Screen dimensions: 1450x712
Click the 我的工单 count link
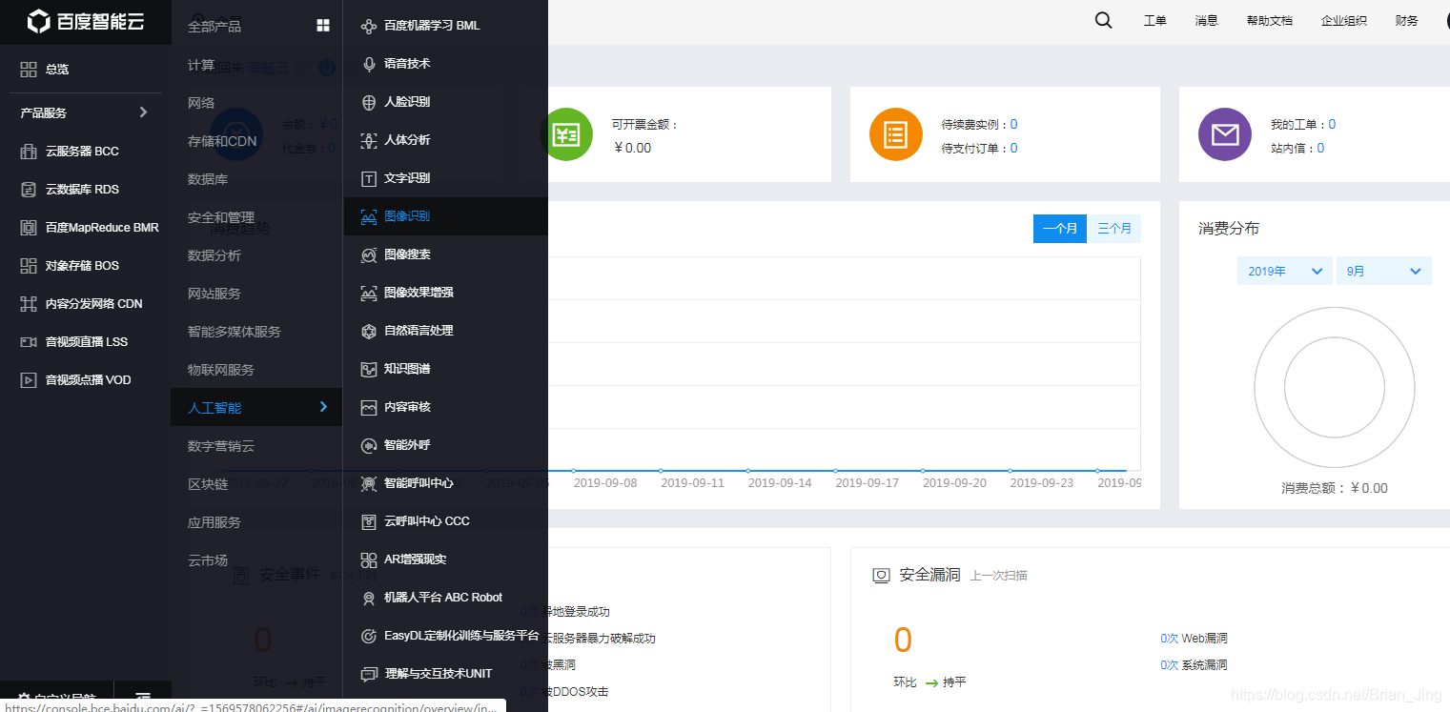[x=1332, y=125]
